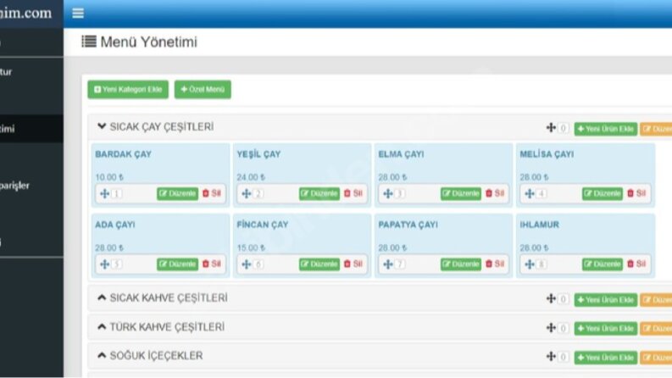Select the highlighted sidebar menu item

click(31, 129)
